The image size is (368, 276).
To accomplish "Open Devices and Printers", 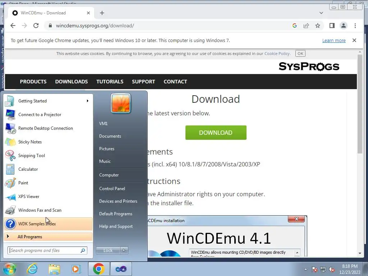I will [118, 201].
